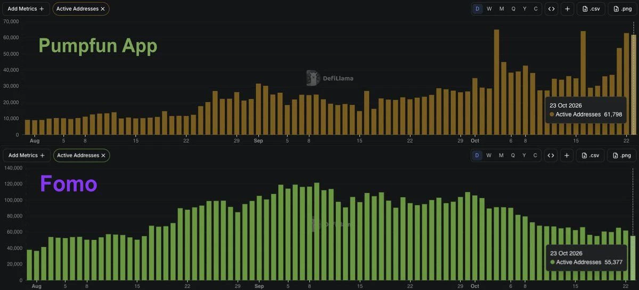Click the highlighted 23 Oct bar in Fomo chart
The height and width of the screenshot is (290, 639).
click(x=633, y=258)
